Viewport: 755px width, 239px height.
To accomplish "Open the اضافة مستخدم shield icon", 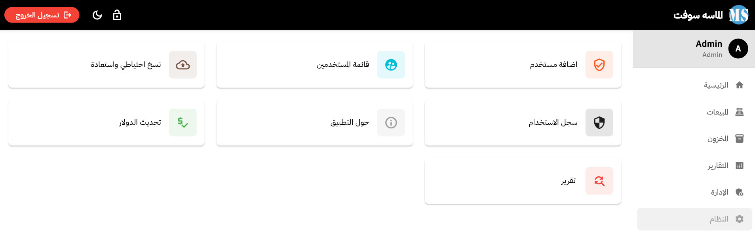I will 599,65.
